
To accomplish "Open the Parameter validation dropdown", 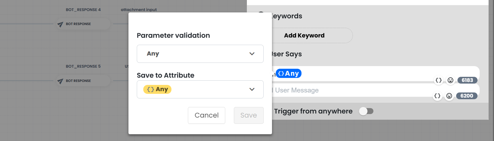I will (x=200, y=54).
